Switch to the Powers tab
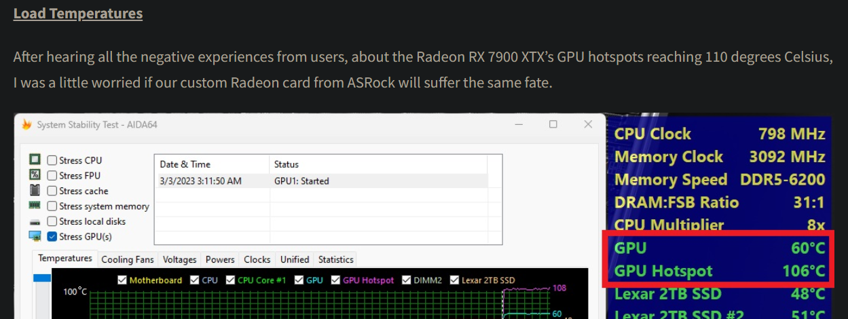The width and height of the screenshot is (848, 319). 220,259
